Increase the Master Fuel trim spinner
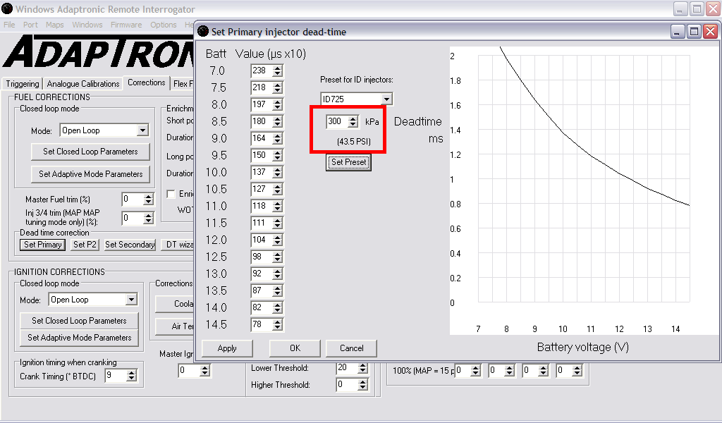The image size is (722, 423). pos(148,197)
